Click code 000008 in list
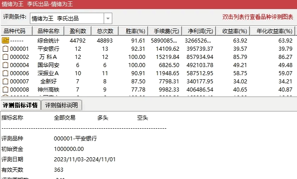Viewport: 297px width, 179px height. [19, 90]
